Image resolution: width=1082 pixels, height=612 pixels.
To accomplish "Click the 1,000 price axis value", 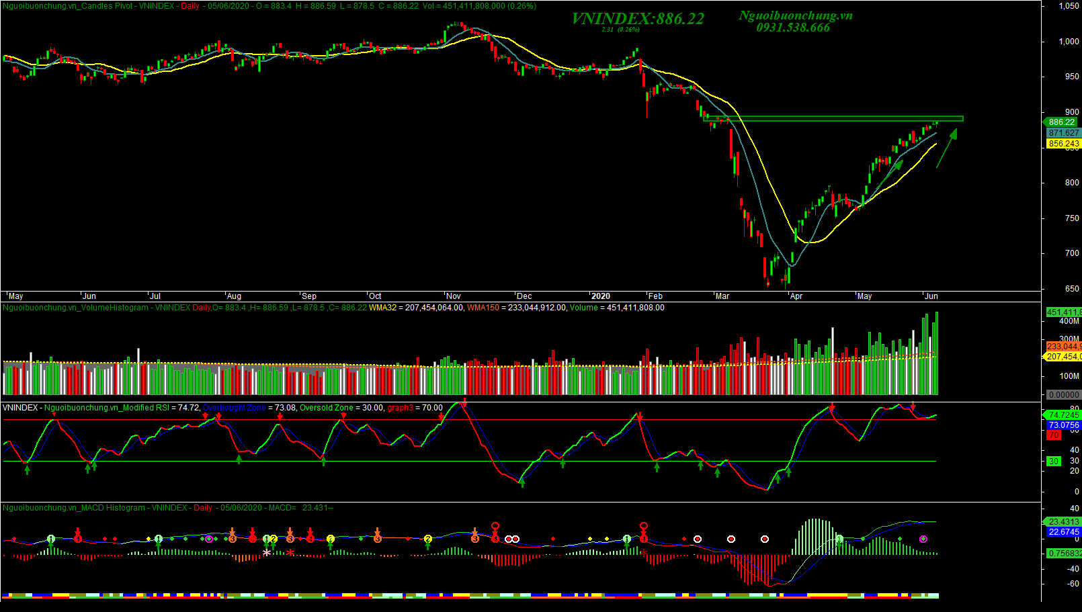I will coord(1069,42).
